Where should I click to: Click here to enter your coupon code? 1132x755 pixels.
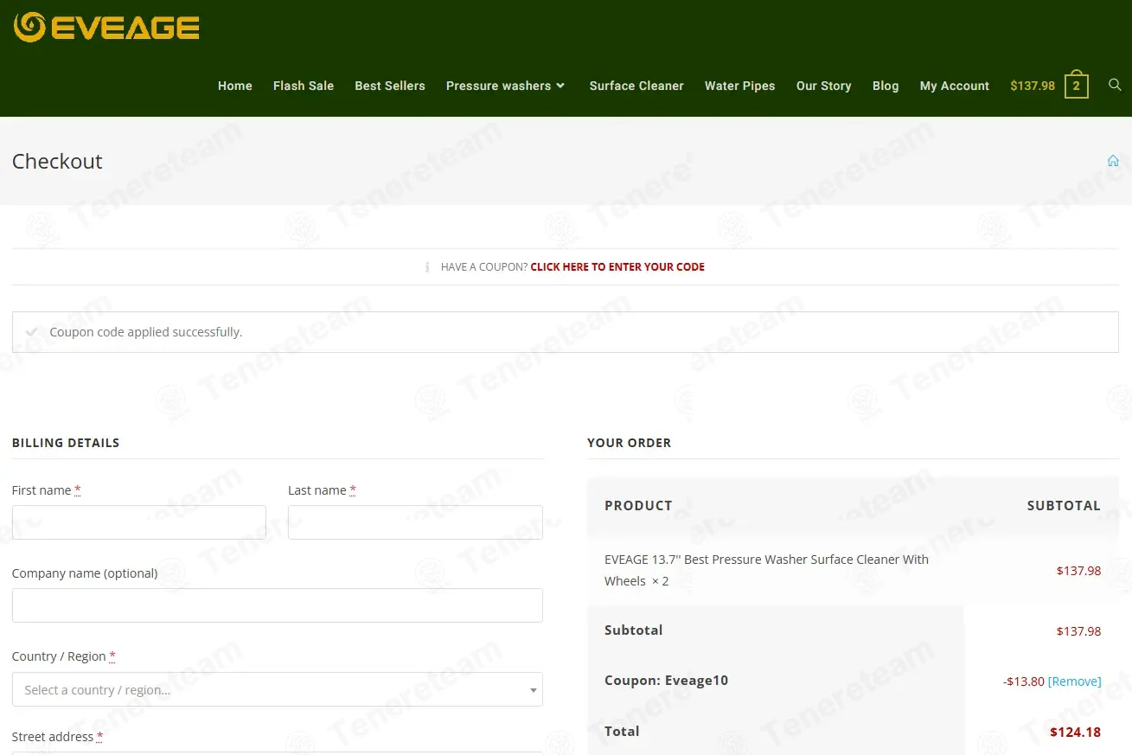(x=617, y=267)
